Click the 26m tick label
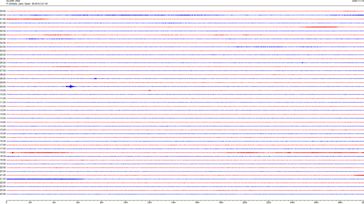 tap(316, 202)
